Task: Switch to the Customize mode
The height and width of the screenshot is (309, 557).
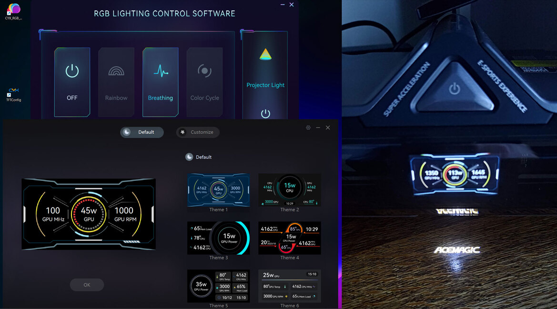Action: tap(198, 132)
